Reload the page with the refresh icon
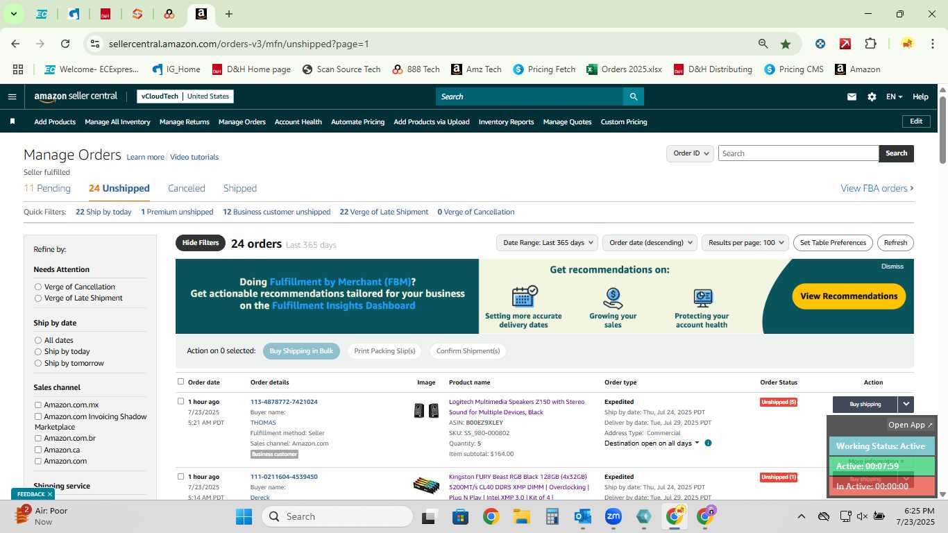This screenshot has height=533, width=948. click(65, 44)
